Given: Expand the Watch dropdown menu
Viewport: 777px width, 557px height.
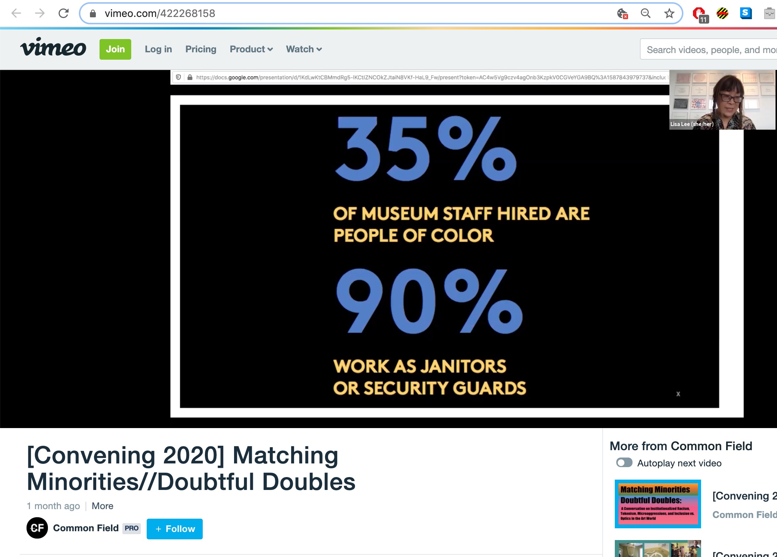Looking at the screenshot, I should pyautogui.click(x=304, y=49).
